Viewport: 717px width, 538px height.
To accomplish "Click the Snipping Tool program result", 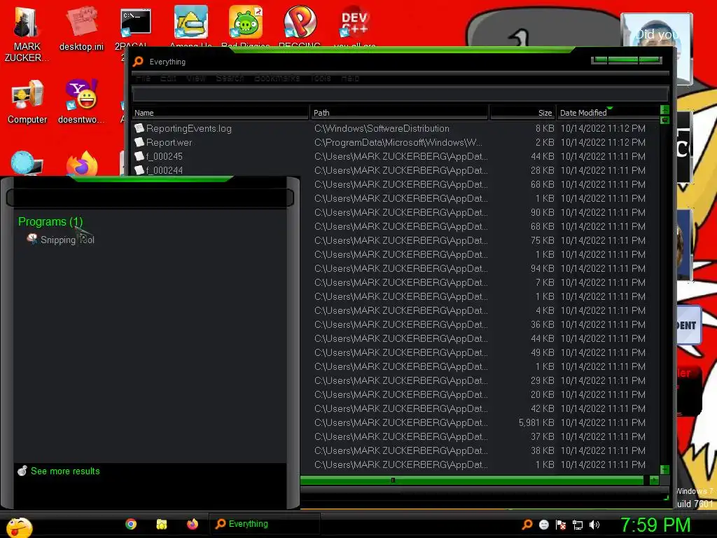I will (60, 240).
